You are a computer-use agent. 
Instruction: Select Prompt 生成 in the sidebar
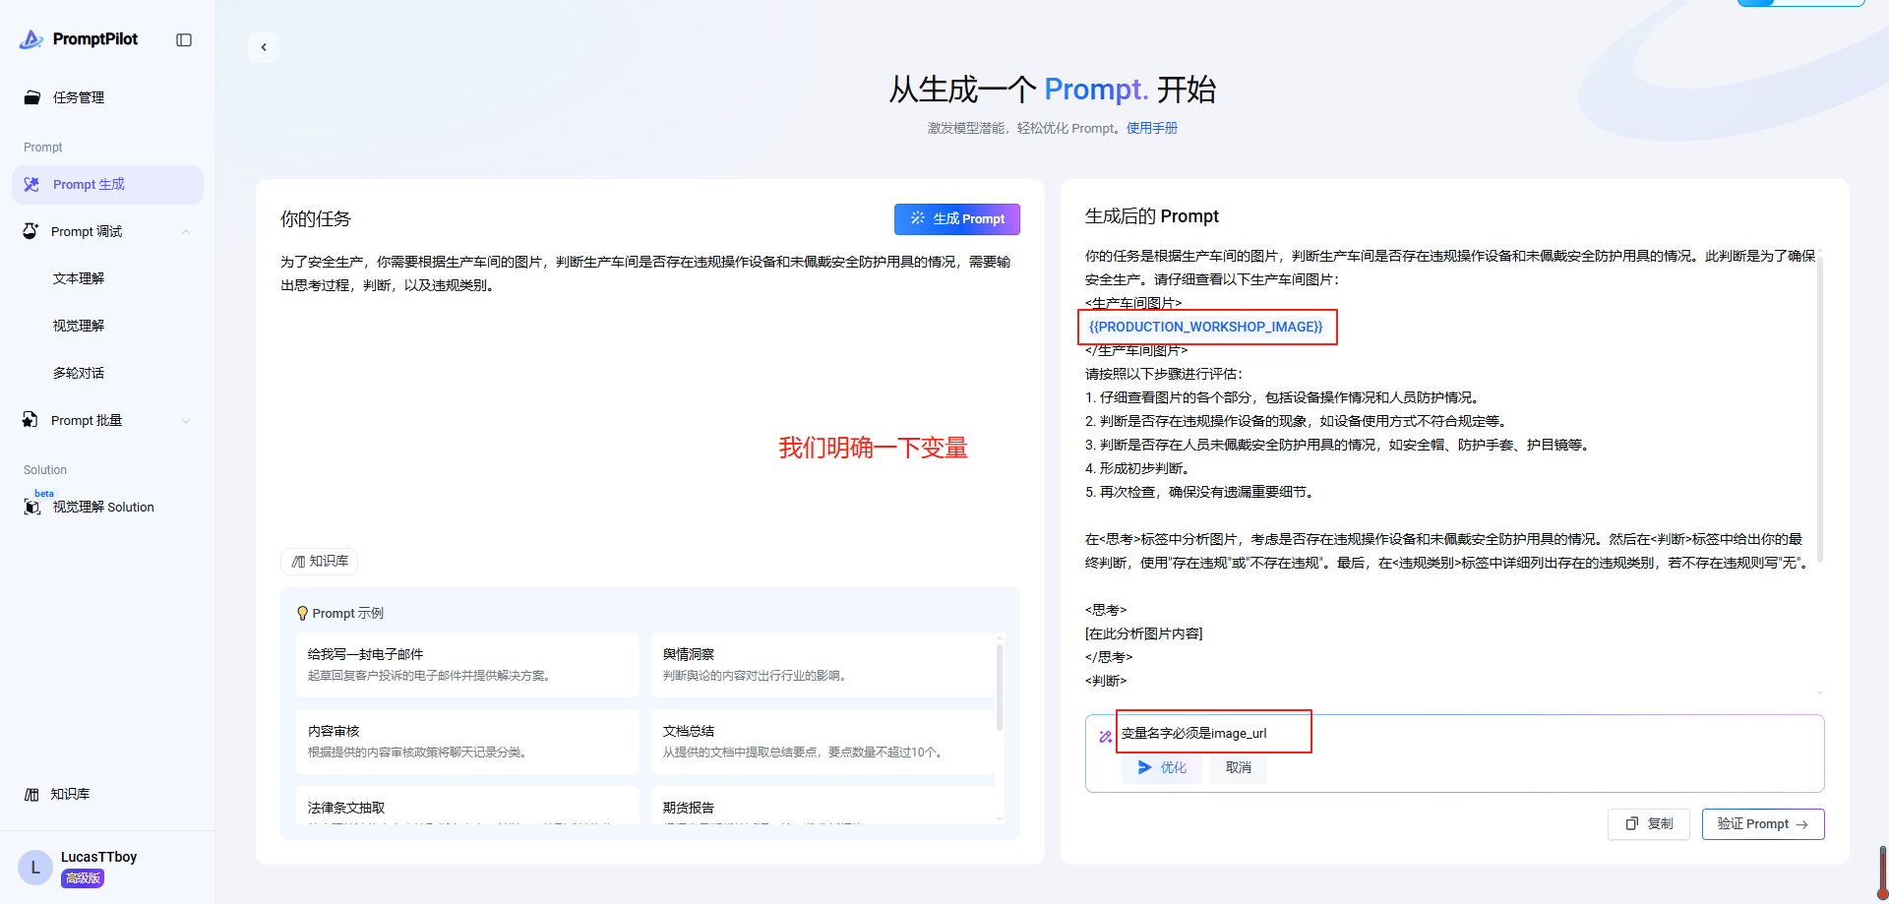[89, 185]
